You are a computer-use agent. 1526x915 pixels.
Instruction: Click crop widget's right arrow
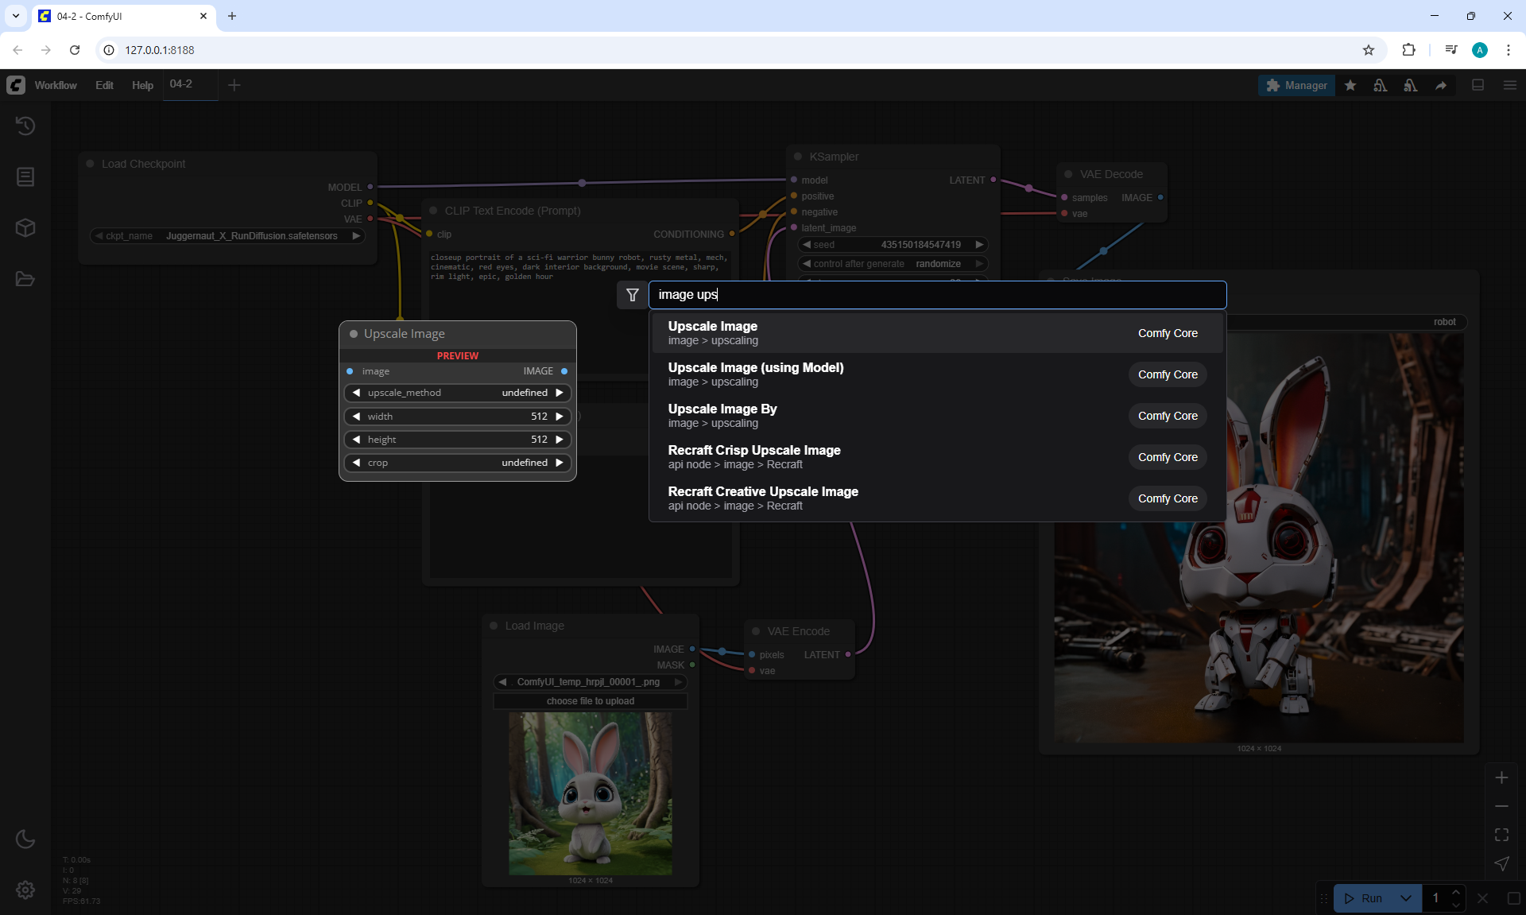pyautogui.click(x=560, y=463)
